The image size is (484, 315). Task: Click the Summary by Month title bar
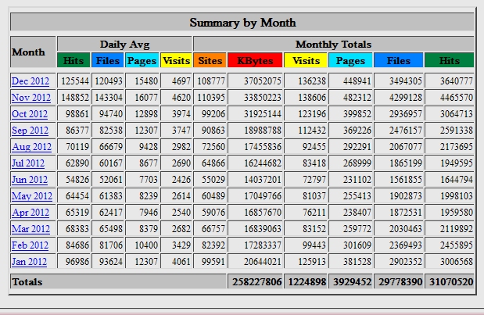(242, 23)
